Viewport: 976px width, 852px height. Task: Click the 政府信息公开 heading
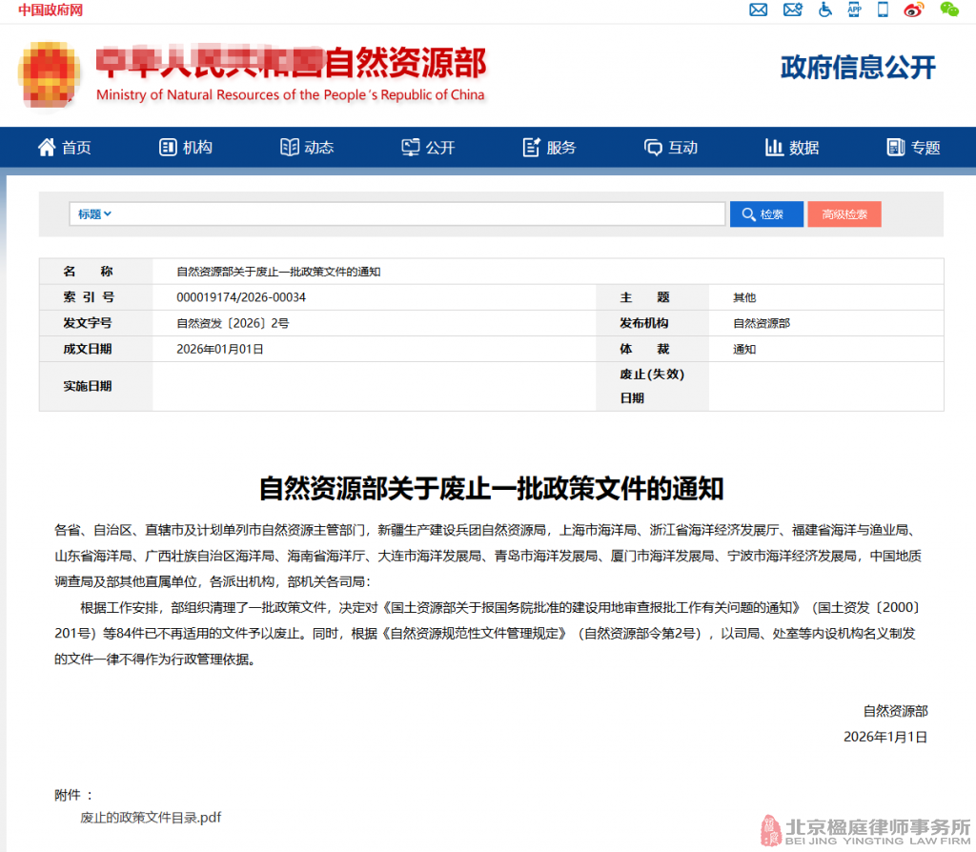(x=859, y=68)
